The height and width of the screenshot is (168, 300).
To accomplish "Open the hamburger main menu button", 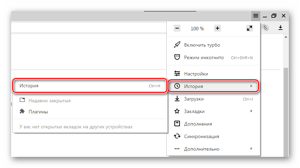I will point(255,16).
